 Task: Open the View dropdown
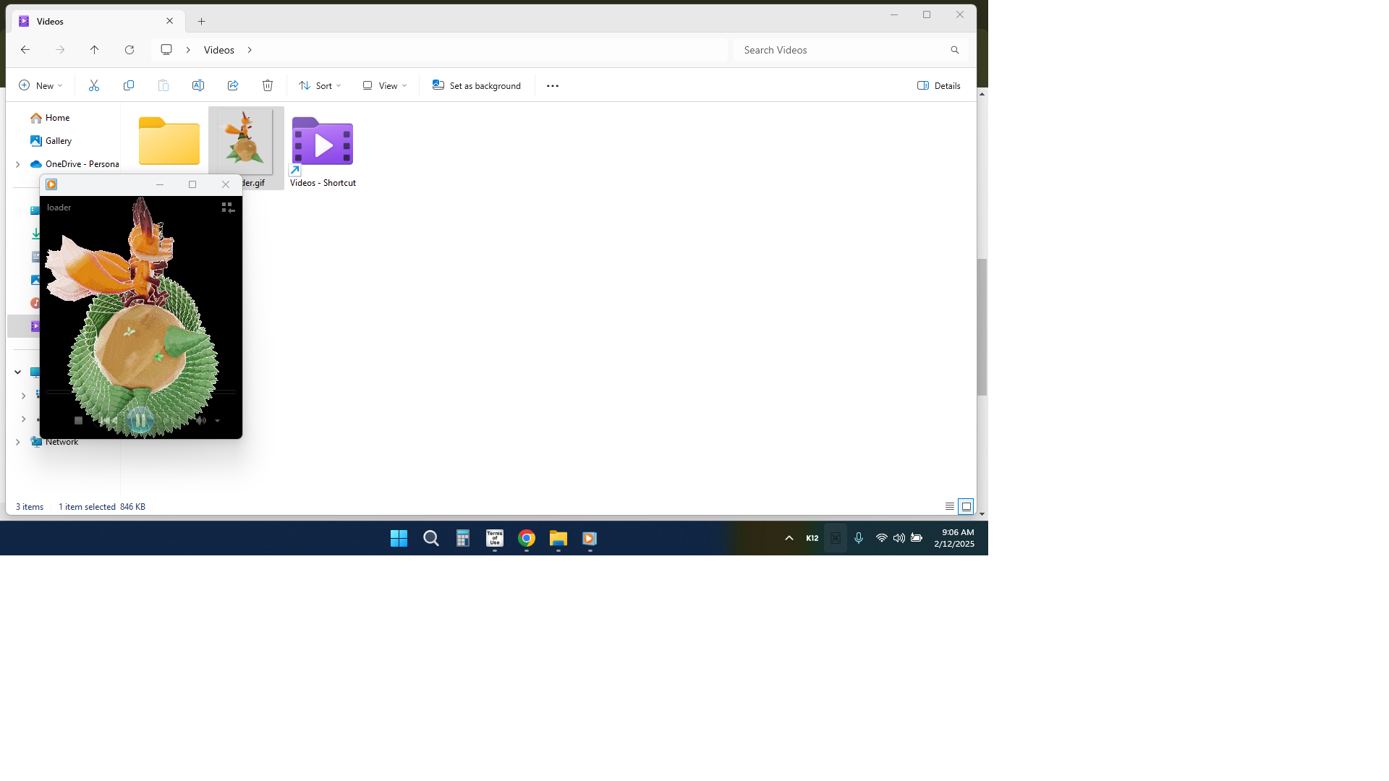385,85
